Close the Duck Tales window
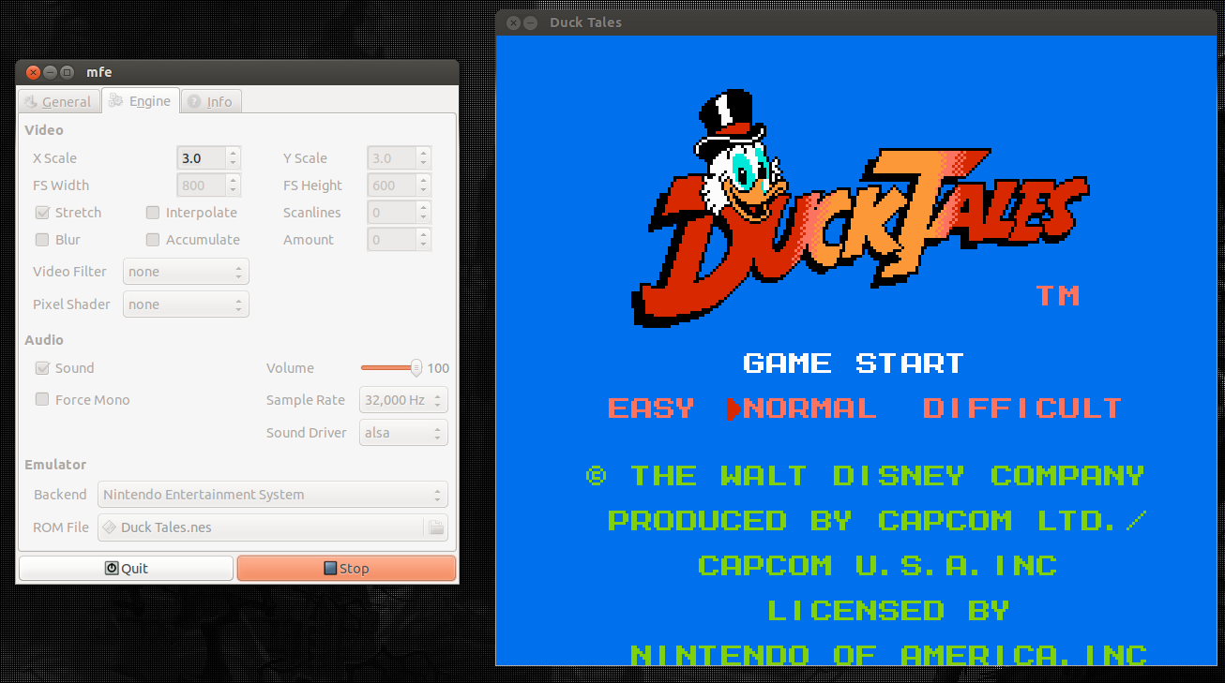 513,22
